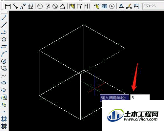The width and height of the screenshot is (164, 131).
Task: Select the Linear dimension tool
Action: [x=8, y=6]
